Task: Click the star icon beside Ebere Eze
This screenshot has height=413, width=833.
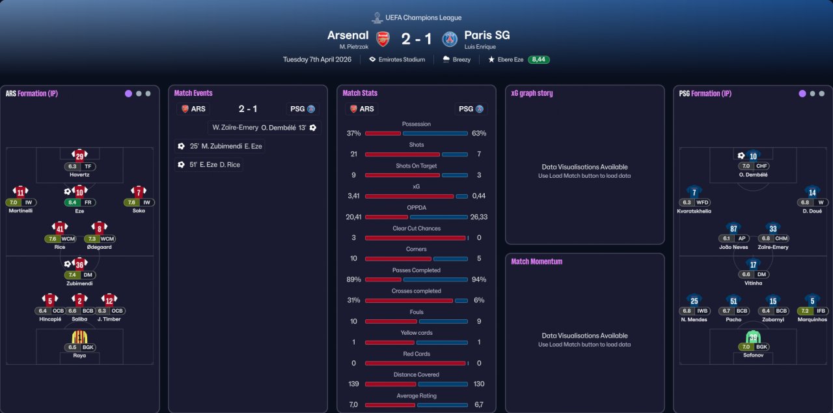Action: pos(491,59)
